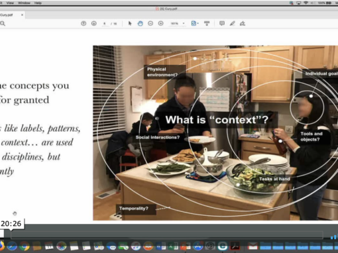Click the scrolling mode toolbar icon
338x253 pixels.
207,23
